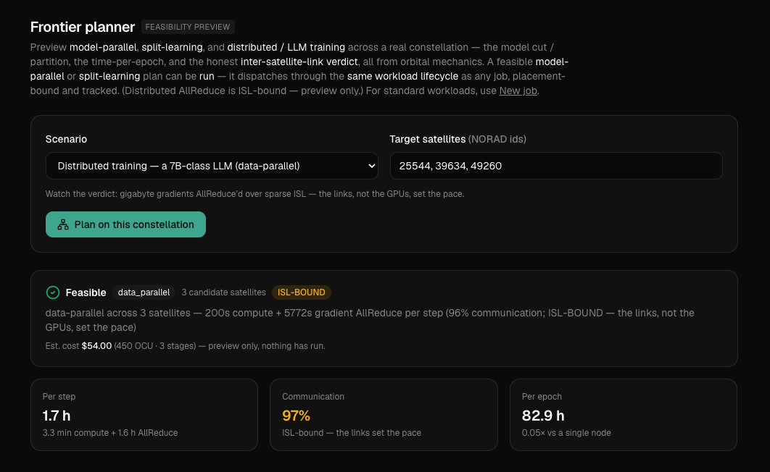770x472 pixels.
Task: Click the data_parallel tag
Action: click(x=144, y=292)
